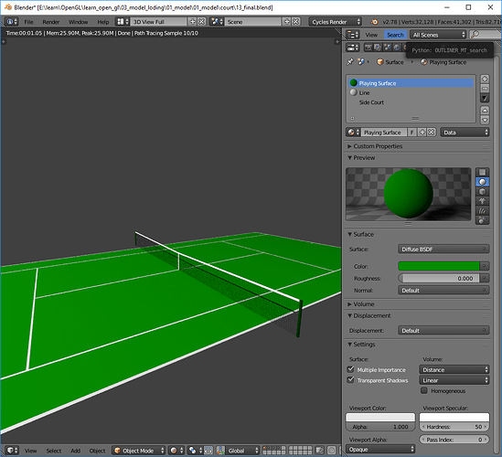Set preview type to sphere
This screenshot has width=502, height=457.
click(x=482, y=182)
